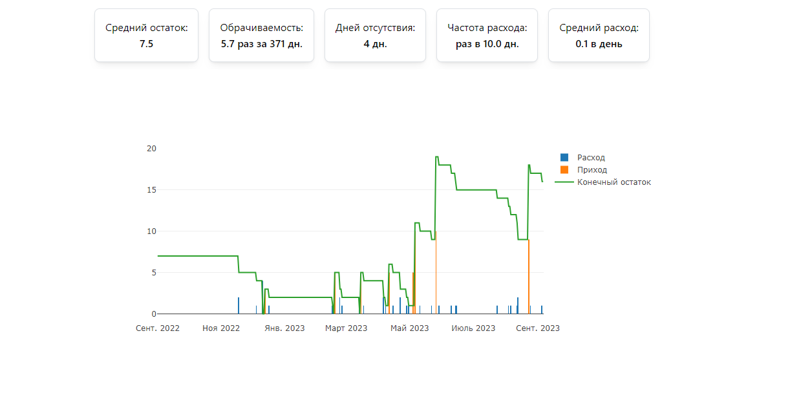
Task: Click the orange Приход legend color swatch
Action: click(x=564, y=170)
